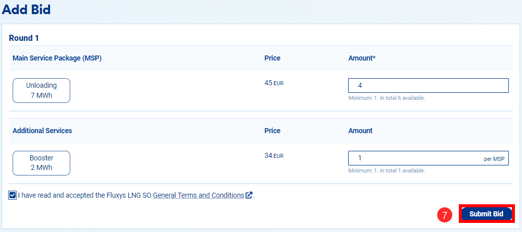Screen dimensions: 522x232
Task: Focus the Unloading amount input field
Action: coord(428,86)
